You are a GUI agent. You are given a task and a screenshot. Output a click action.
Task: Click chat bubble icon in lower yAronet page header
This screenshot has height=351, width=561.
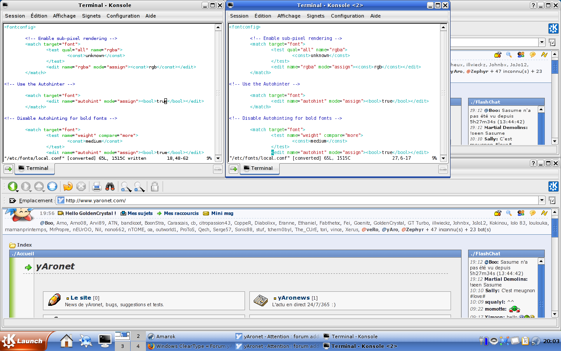533,213
